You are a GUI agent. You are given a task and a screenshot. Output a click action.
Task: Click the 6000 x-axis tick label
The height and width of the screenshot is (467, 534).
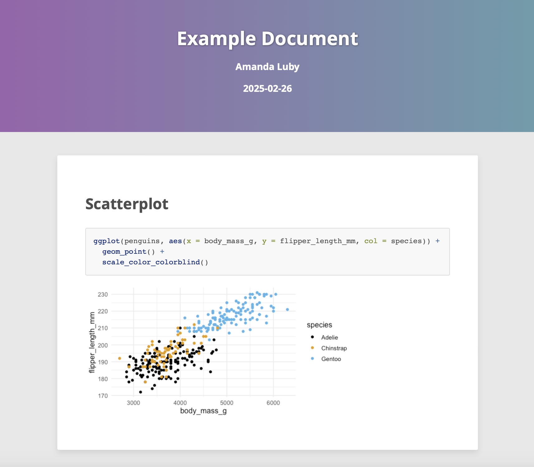click(x=273, y=403)
